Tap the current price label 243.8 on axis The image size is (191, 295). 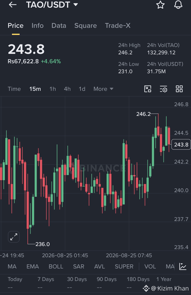(181, 144)
